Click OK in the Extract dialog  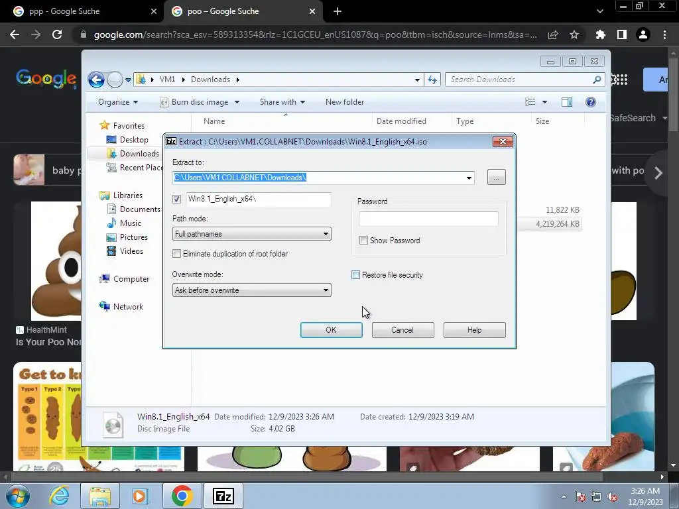tap(332, 330)
